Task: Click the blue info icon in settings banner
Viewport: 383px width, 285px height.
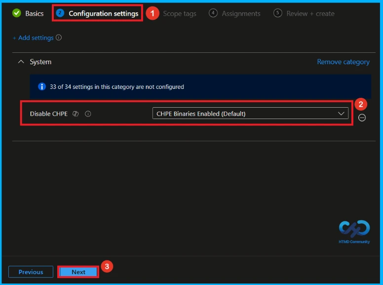Action: pos(42,86)
